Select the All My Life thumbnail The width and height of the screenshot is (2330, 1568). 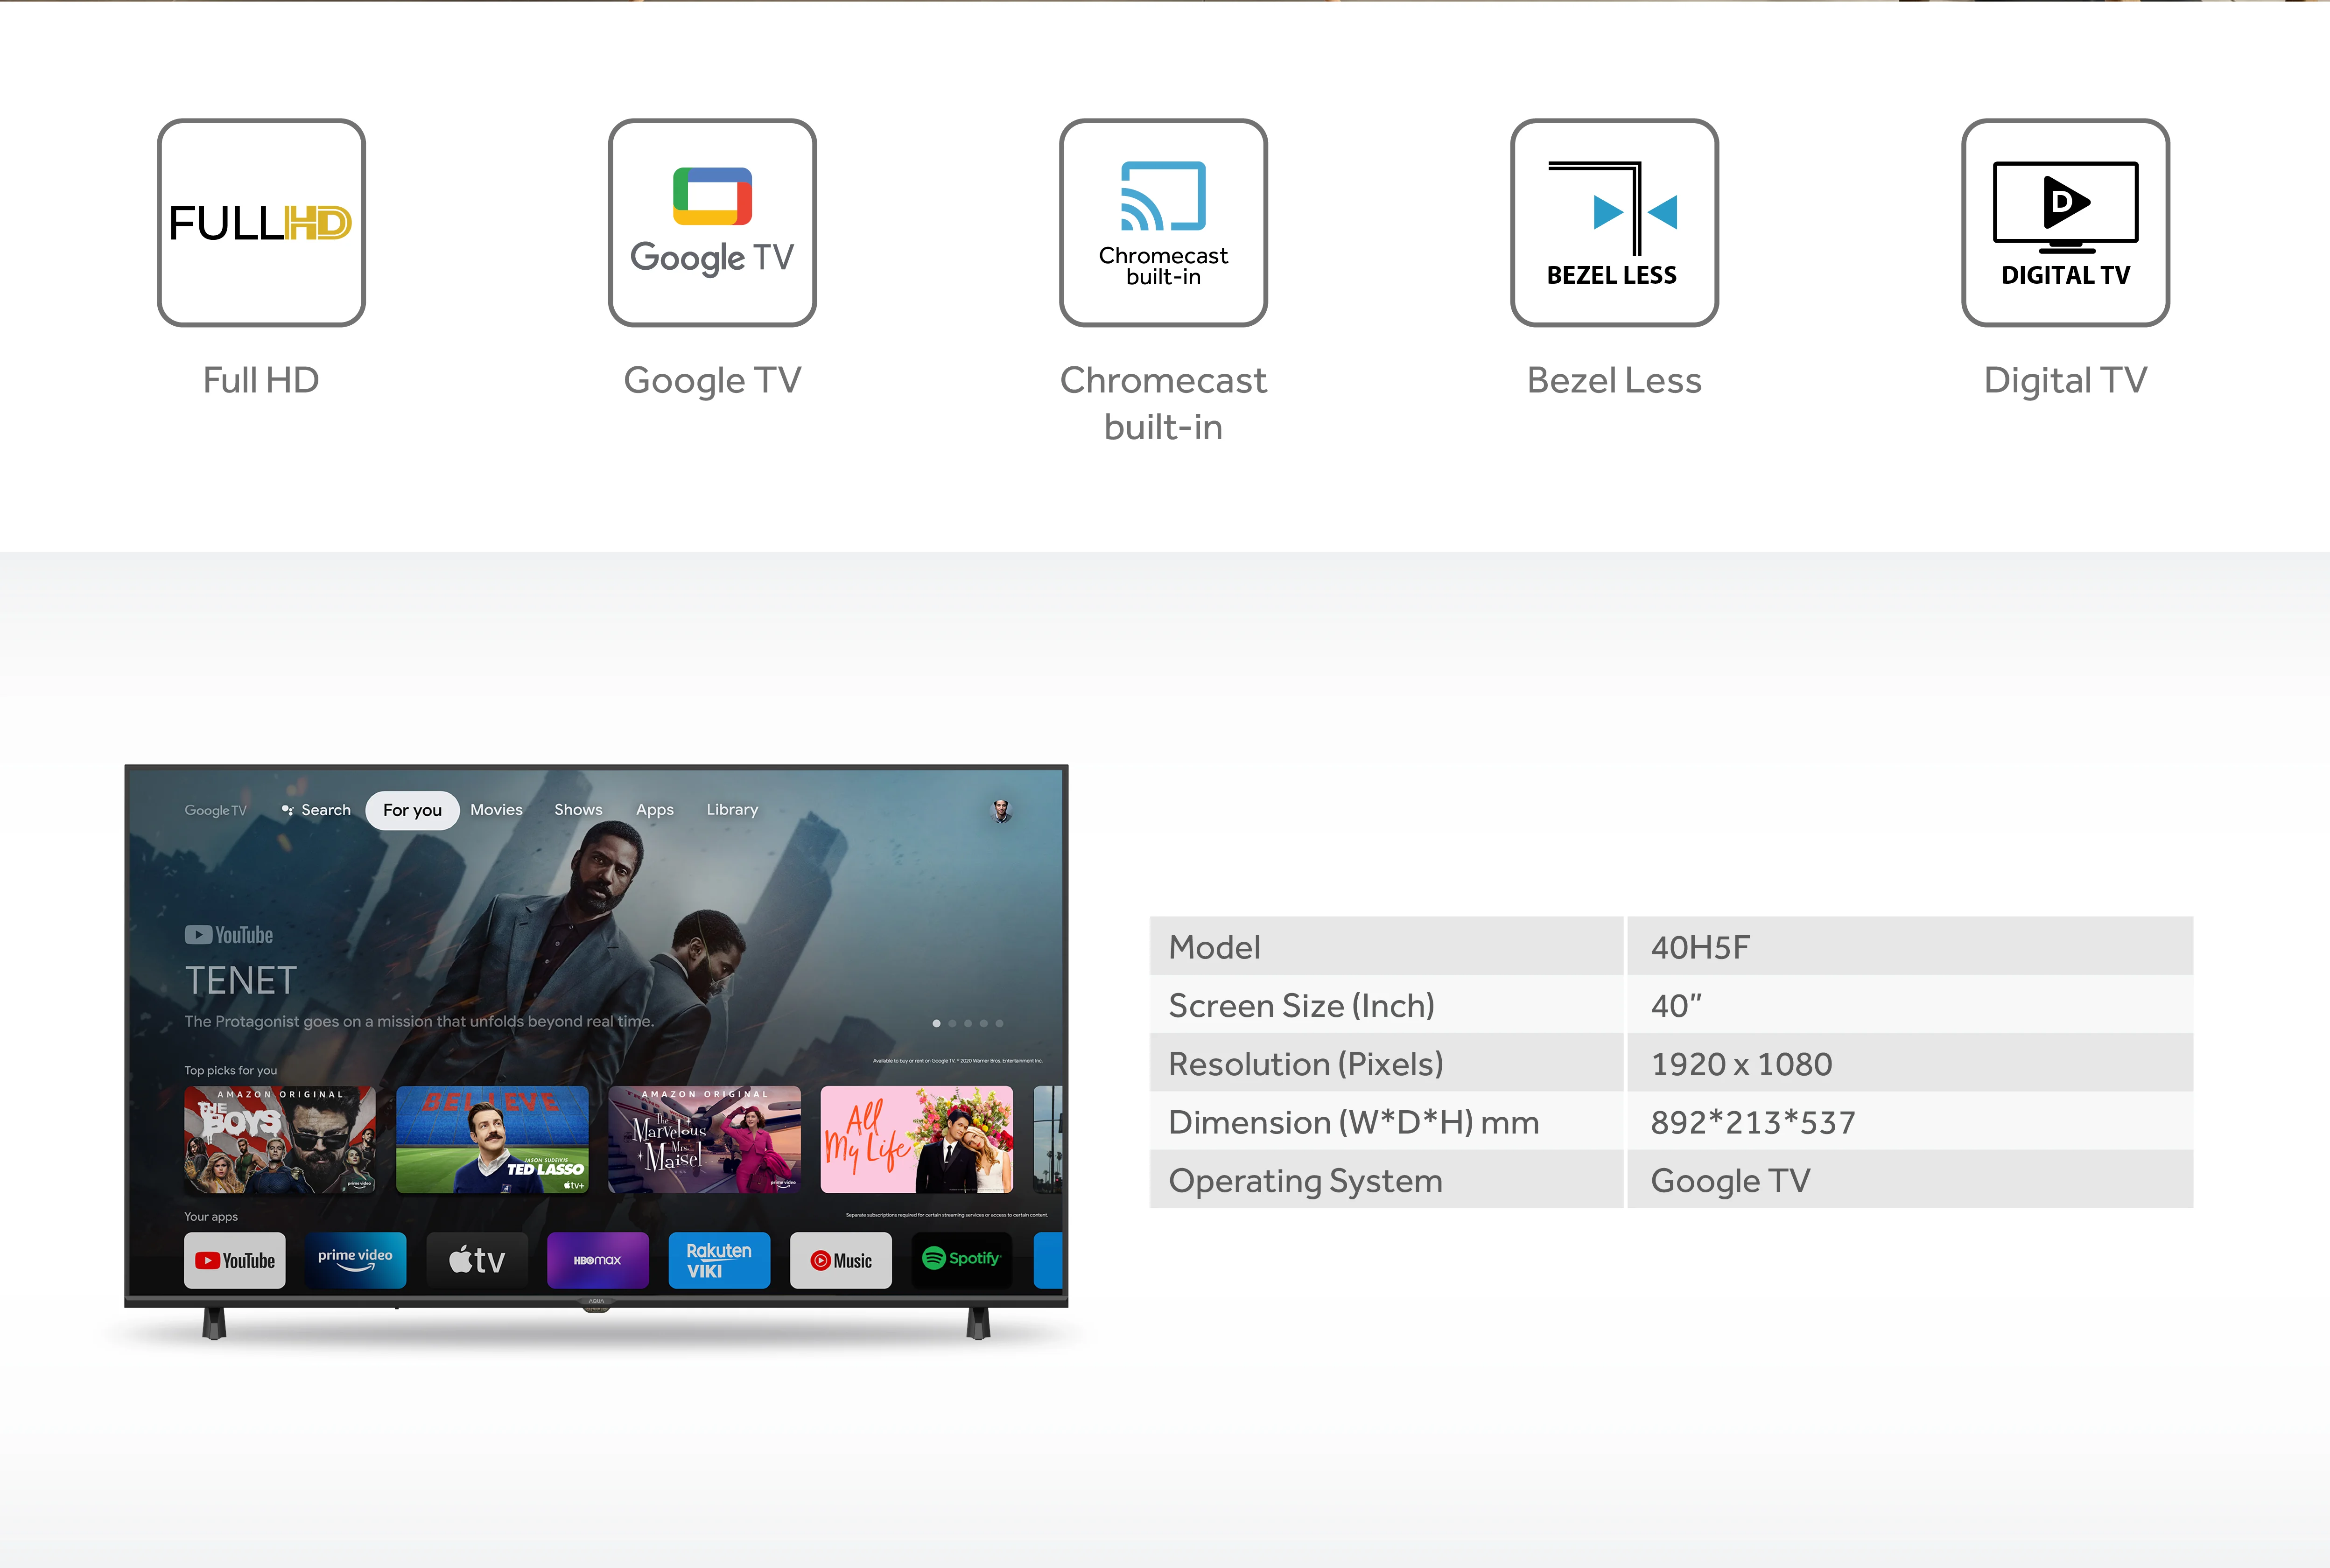917,1140
